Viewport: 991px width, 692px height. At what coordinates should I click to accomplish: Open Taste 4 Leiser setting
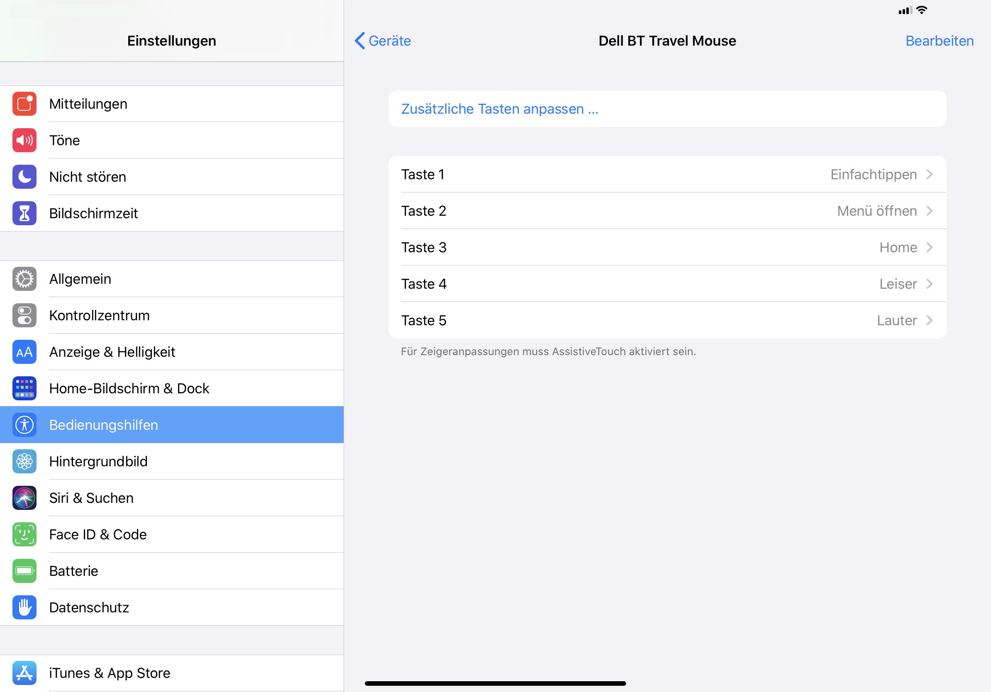pos(667,284)
